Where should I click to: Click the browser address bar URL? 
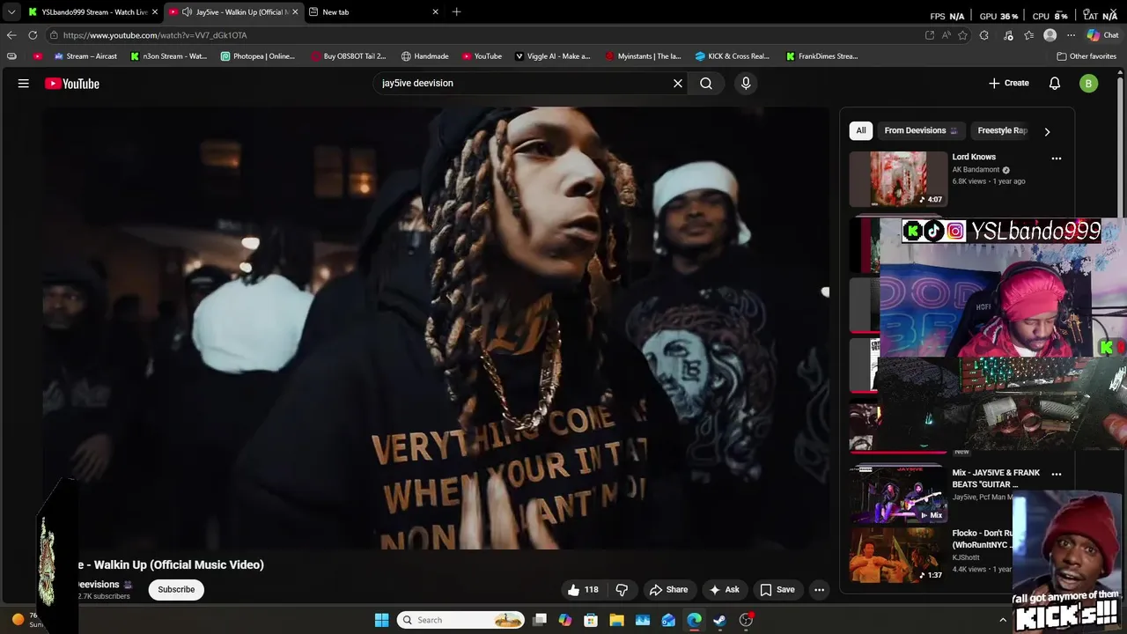coord(155,35)
